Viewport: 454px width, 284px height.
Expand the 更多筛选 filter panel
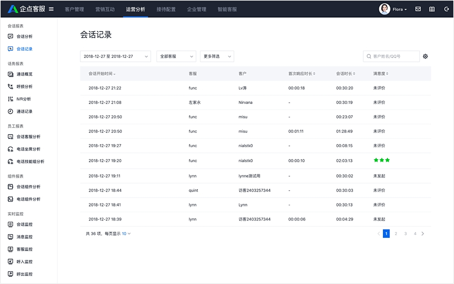tap(217, 56)
